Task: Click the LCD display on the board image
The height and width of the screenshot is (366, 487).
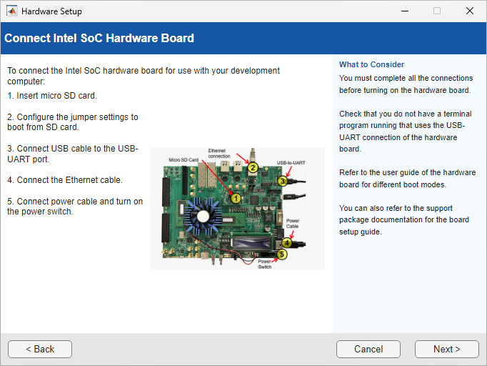Action: point(251,243)
